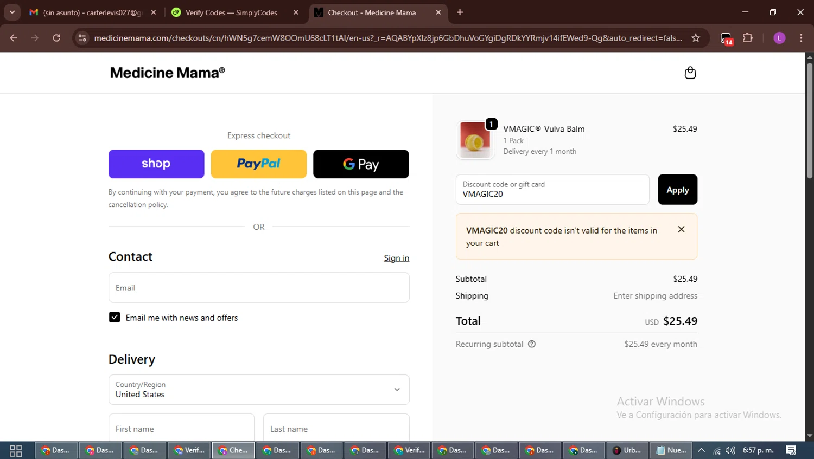
Task: Switch to Verify Codes — SimplyCodes tab
Action: pyautogui.click(x=234, y=12)
